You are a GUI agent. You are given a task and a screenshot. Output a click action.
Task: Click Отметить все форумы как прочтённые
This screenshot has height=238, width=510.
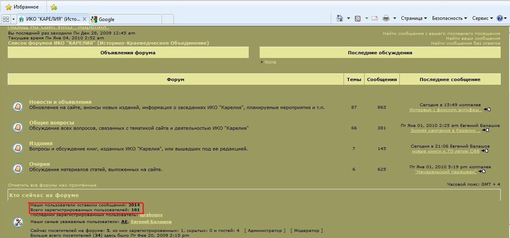click(x=52, y=185)
